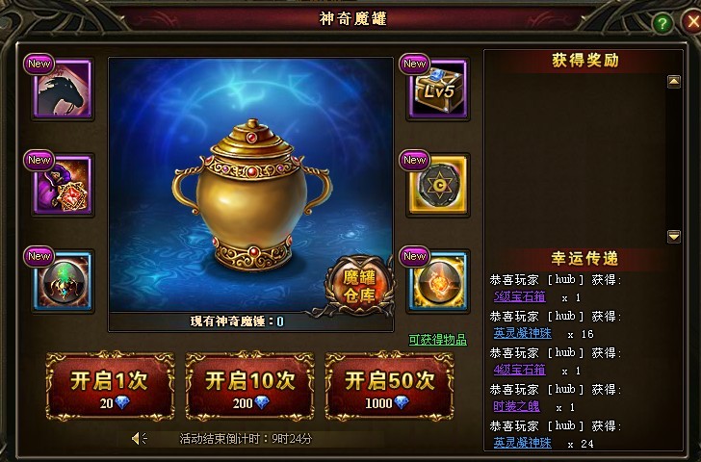Click the green-glowing orb reward icon

click(x=63, y=281)
